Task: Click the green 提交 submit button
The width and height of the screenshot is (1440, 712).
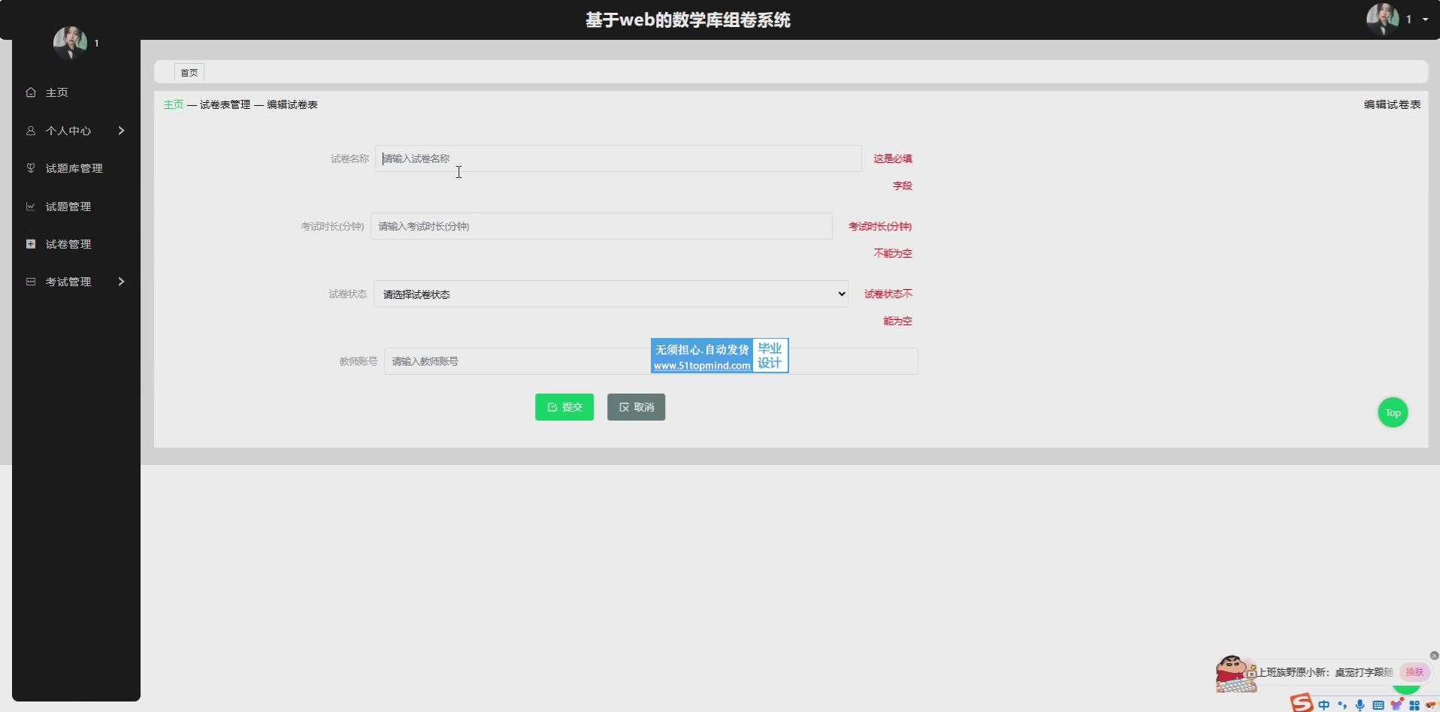Action: [x=564, y=407]
